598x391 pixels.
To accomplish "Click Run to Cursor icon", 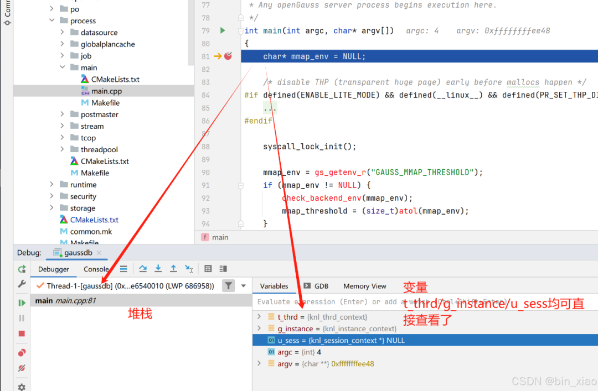I will coord(189,269).
